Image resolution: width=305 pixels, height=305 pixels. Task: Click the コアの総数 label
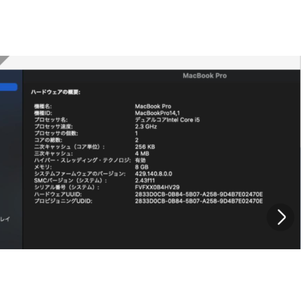click(x=48, y=140)
